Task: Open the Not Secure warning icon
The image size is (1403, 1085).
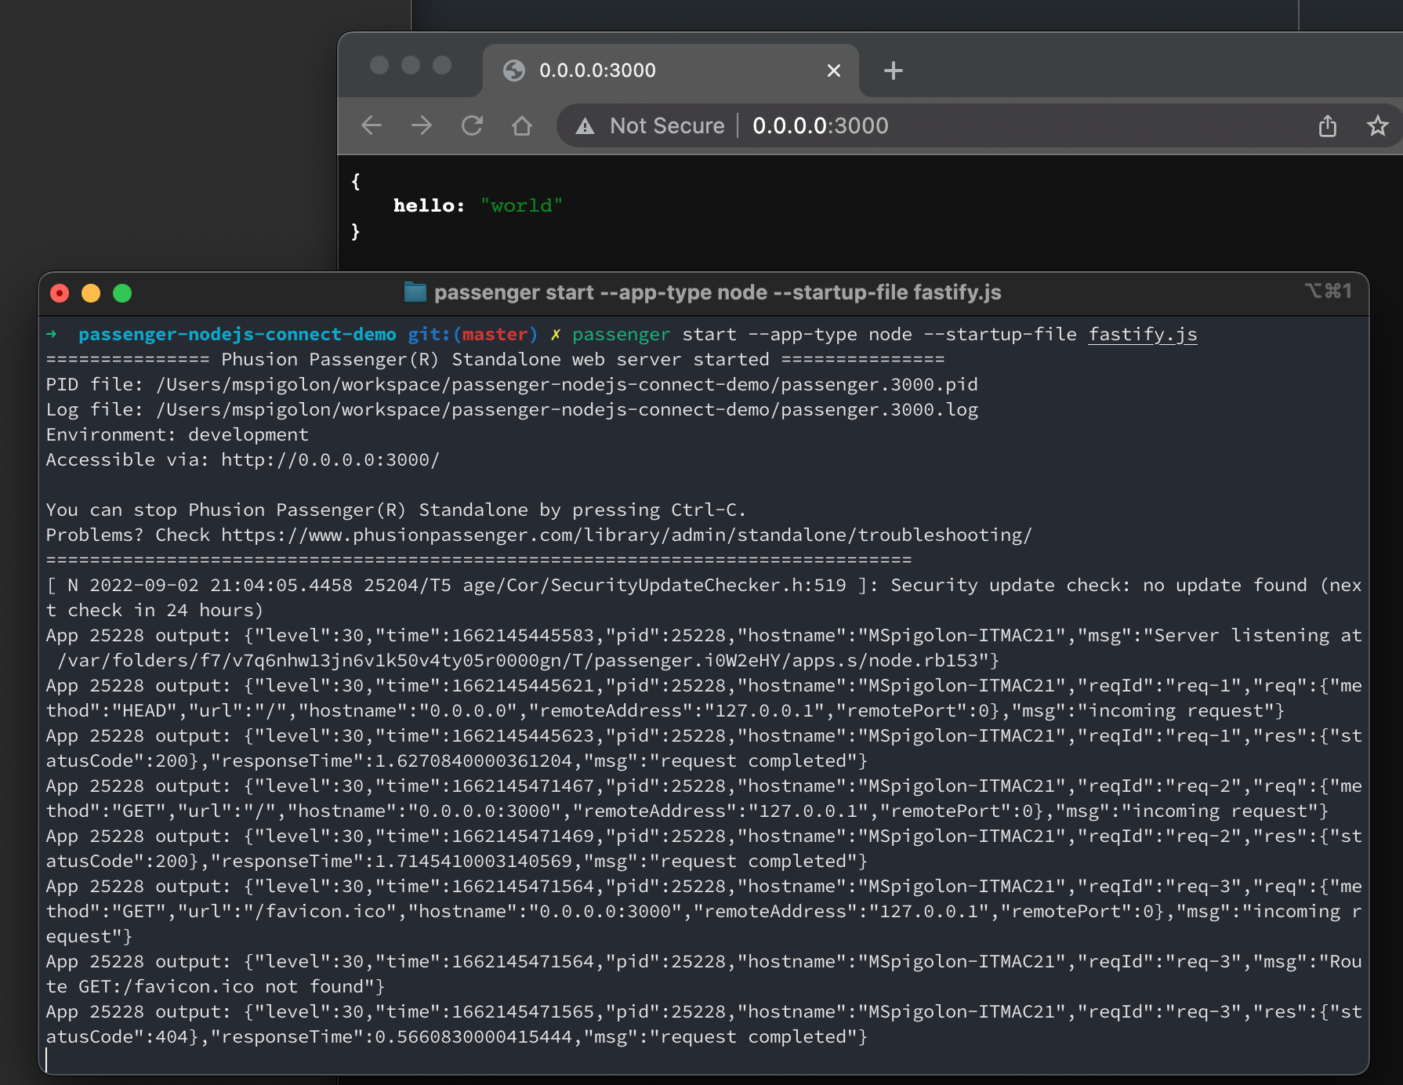Action: click(585, 126)
